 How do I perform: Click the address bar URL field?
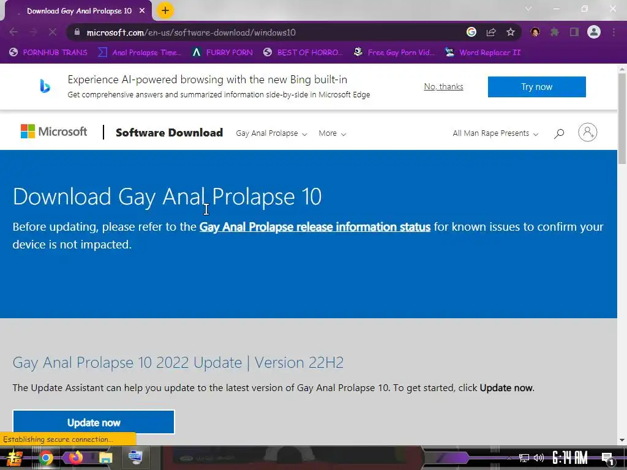pos(191,32)
